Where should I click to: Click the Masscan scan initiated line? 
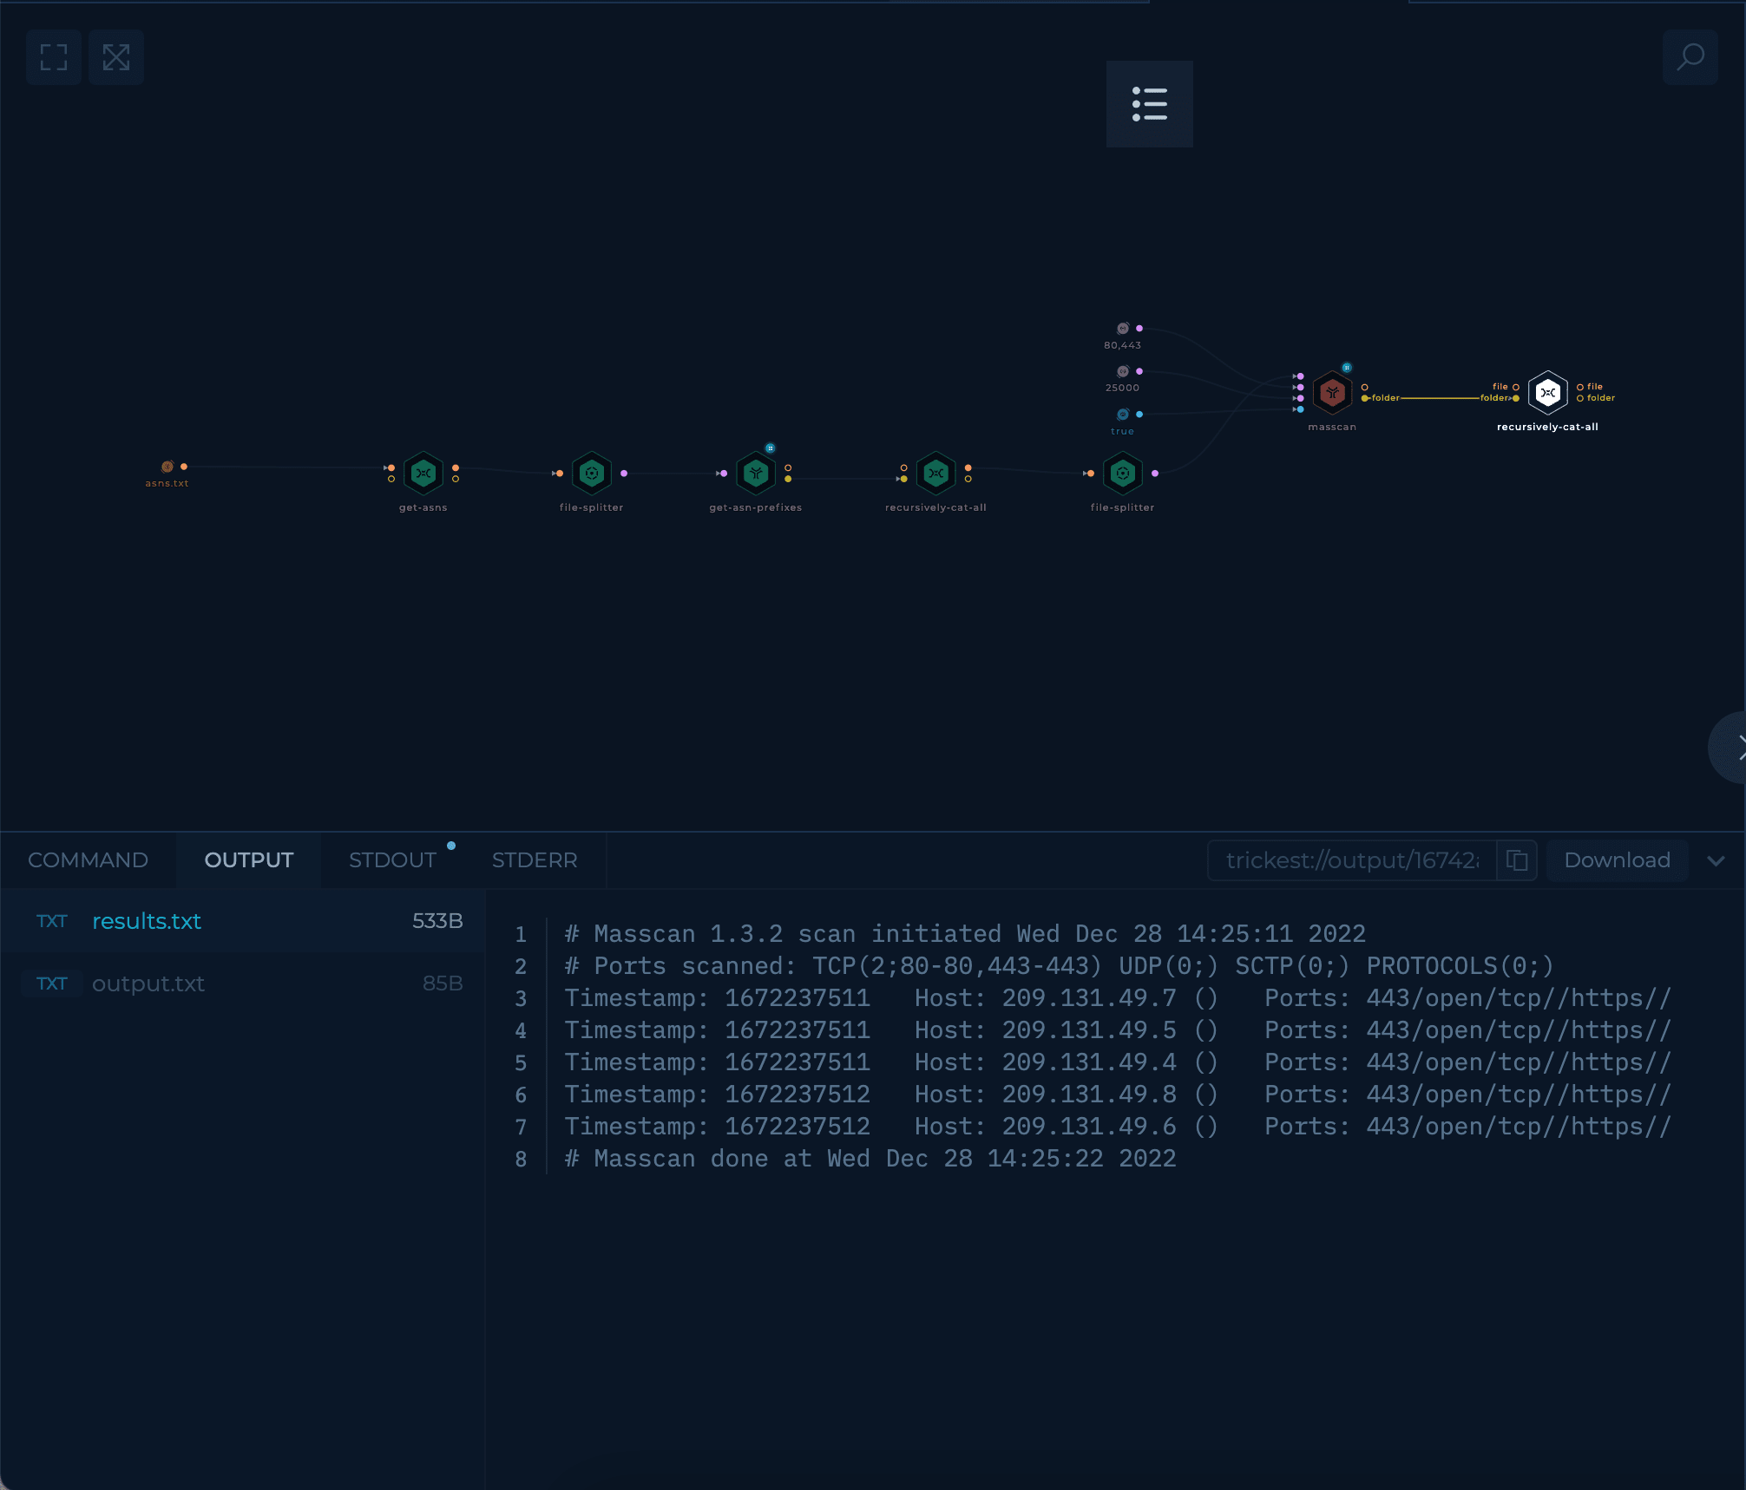coord(965,934)
